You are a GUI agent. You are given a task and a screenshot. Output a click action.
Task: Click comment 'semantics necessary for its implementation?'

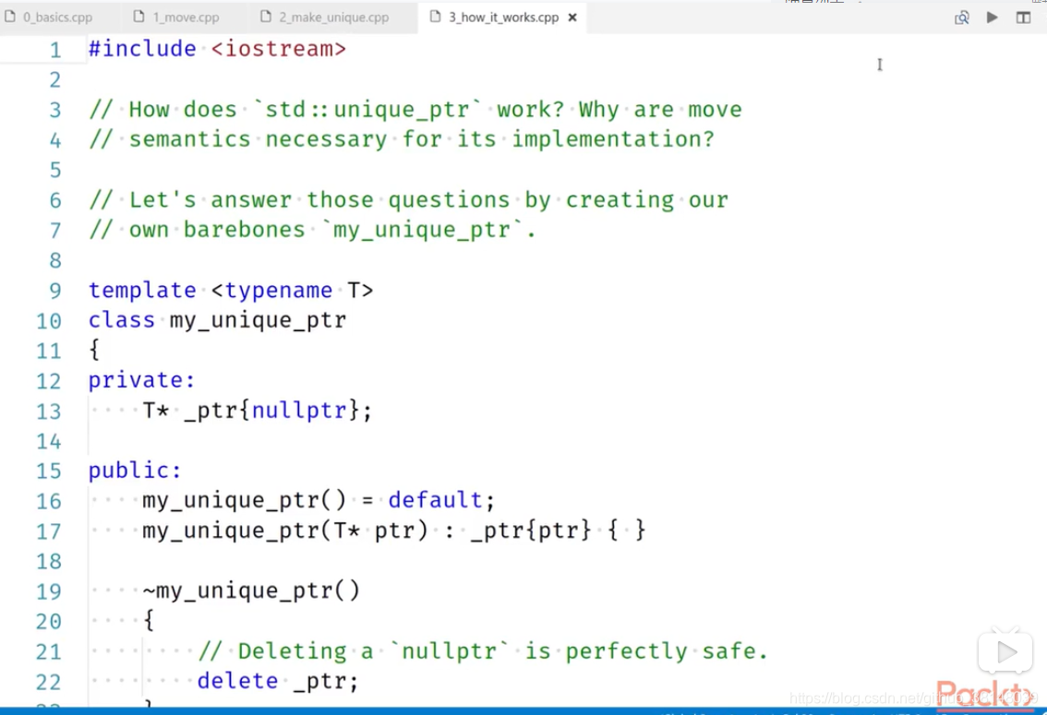pyautogui.click(x=402, y=139)
